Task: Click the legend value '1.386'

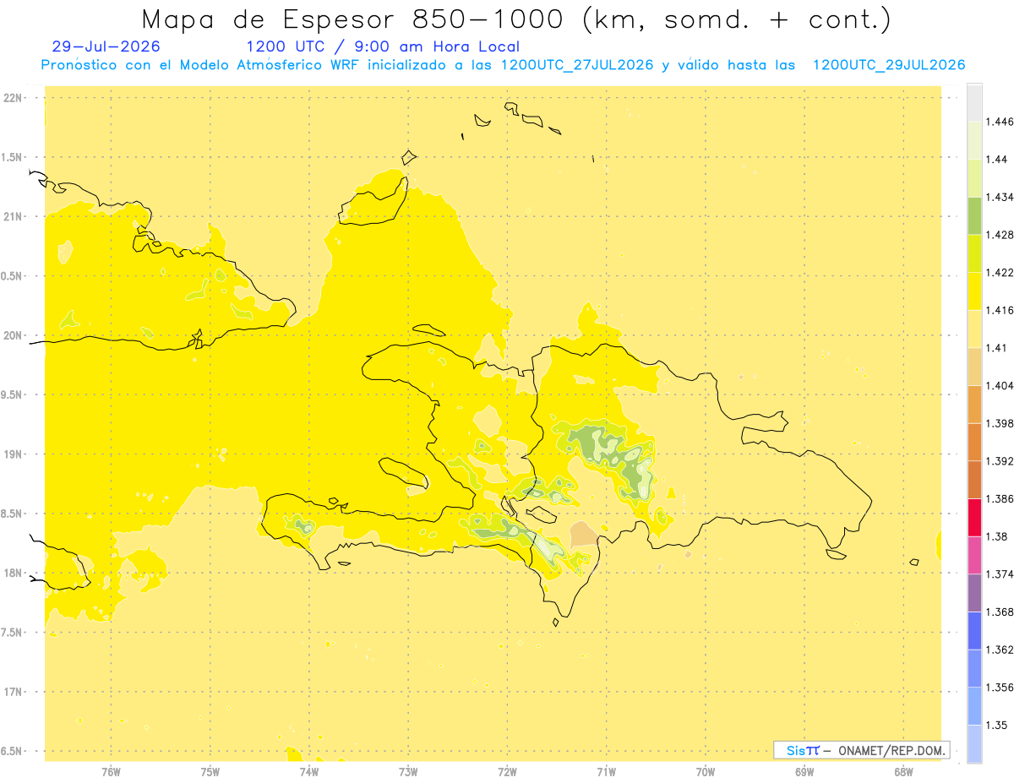Action: [x=1000, y=498]
